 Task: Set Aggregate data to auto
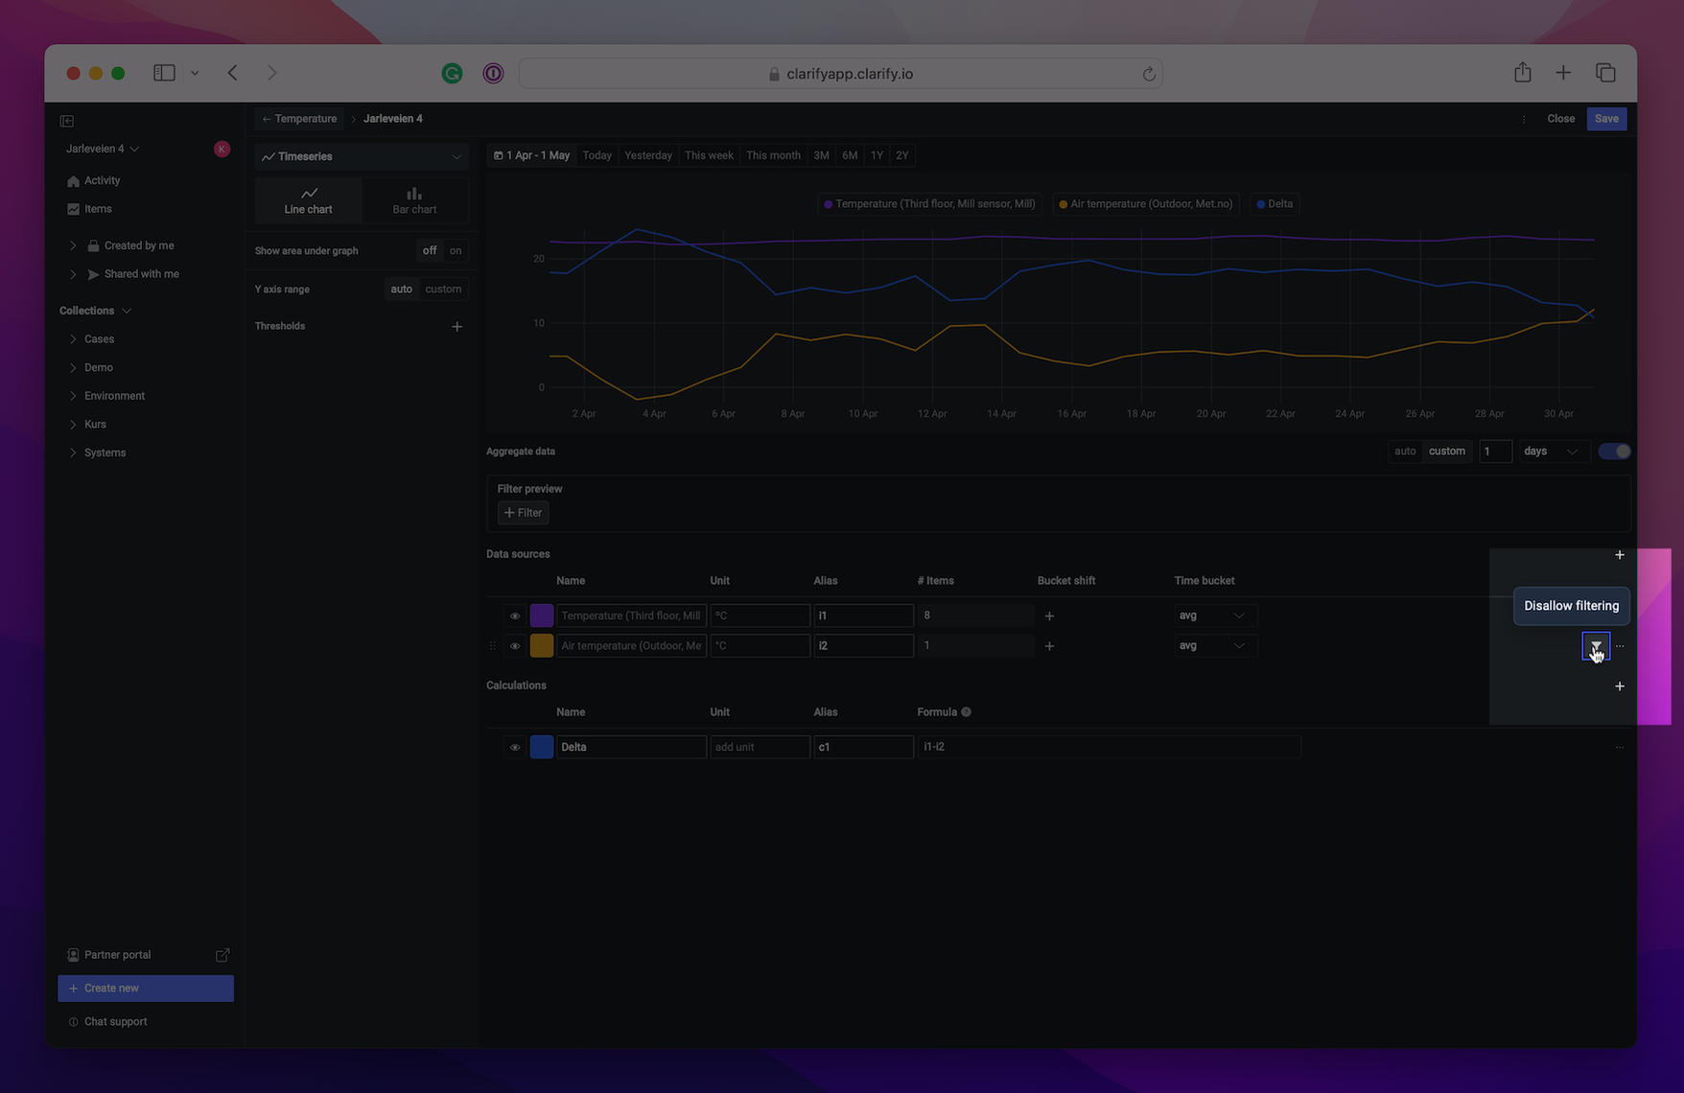(1405, 452)
